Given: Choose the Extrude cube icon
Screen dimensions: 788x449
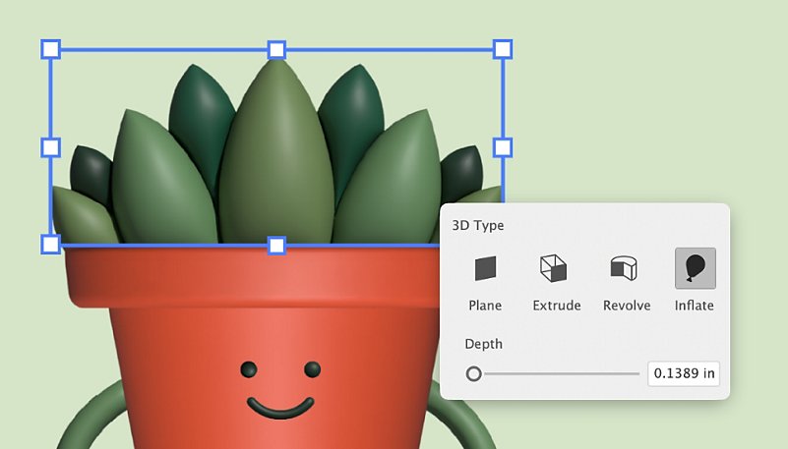Looking at the screenshot, I should pos(554,267).
